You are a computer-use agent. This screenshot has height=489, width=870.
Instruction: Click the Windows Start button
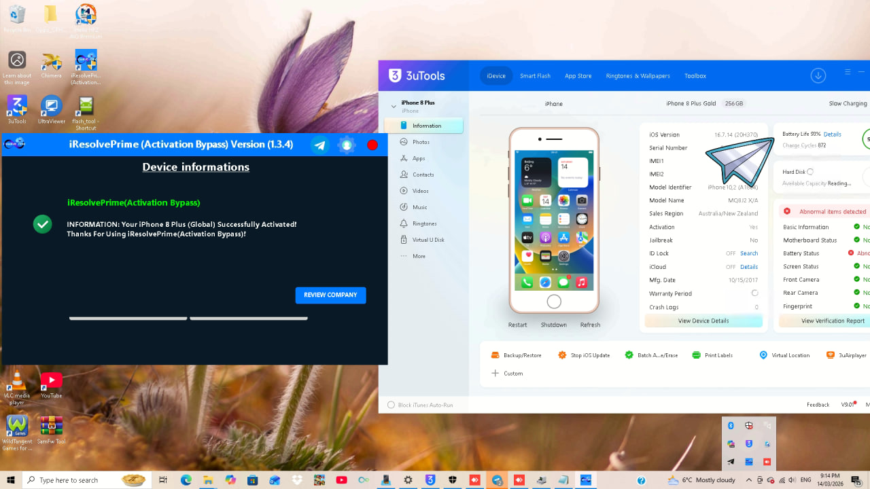point(10,480)
